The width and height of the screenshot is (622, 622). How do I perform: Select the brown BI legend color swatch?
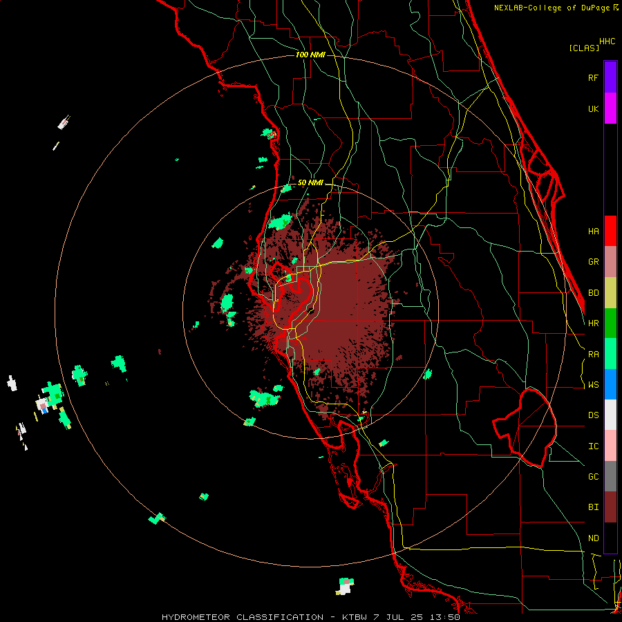610,507
